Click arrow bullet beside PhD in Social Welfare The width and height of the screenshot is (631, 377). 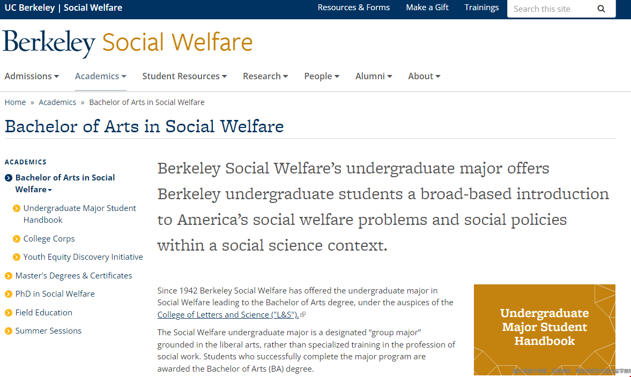tap(9, 295)
